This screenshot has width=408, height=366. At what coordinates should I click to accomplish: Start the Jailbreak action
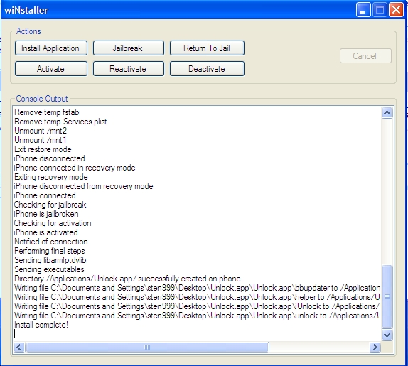click(129, 48)
